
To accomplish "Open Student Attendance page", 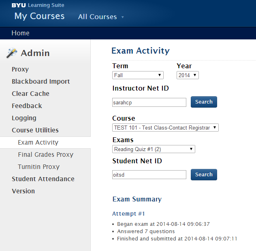I will point(43,179).
